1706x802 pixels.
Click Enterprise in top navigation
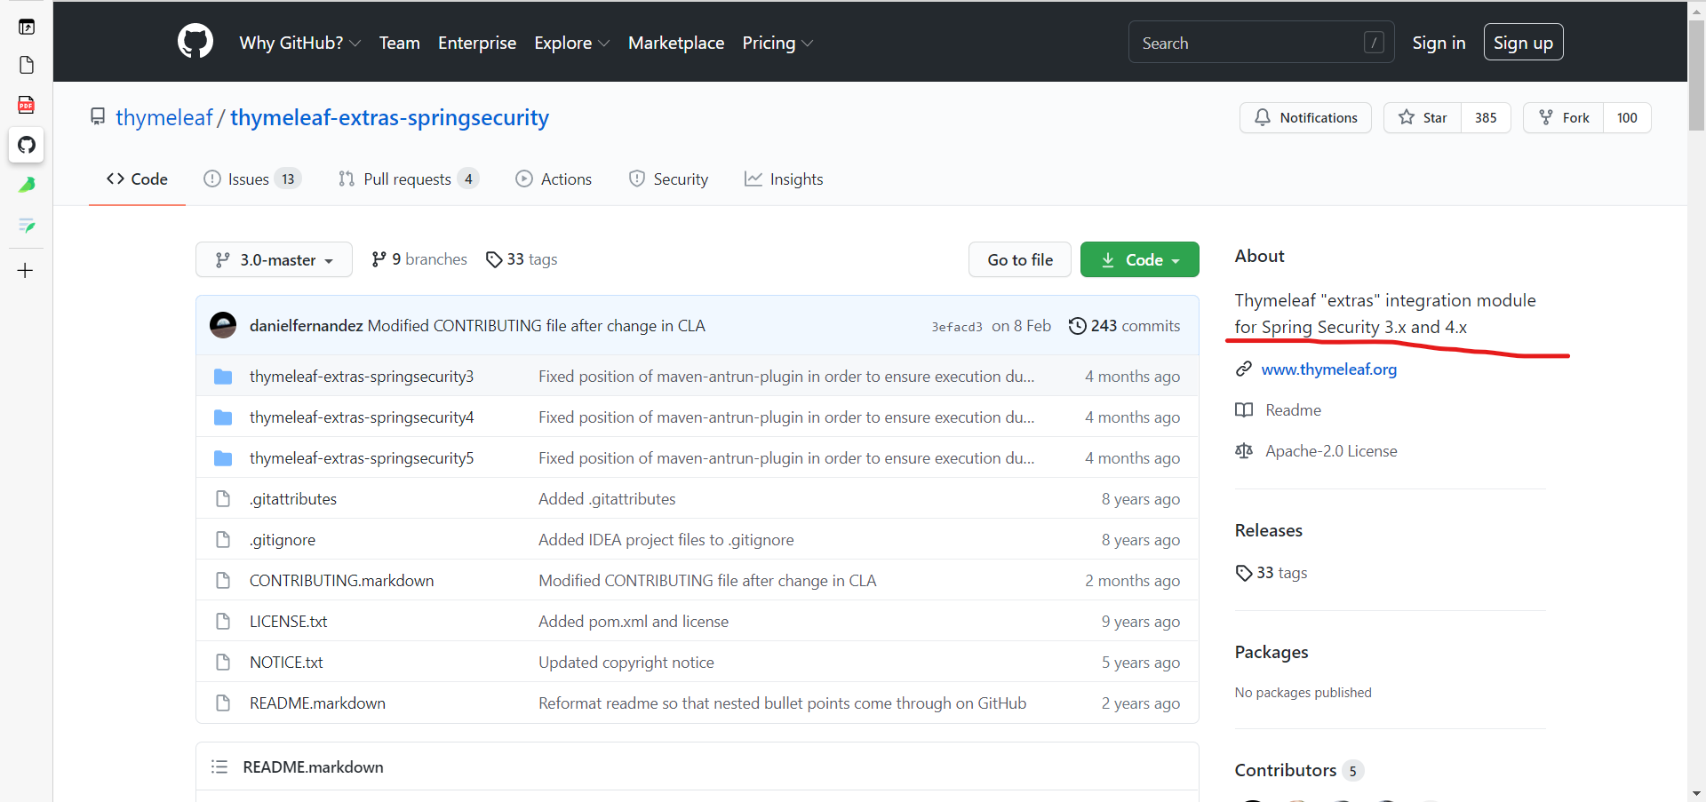[x=477, y=43]
